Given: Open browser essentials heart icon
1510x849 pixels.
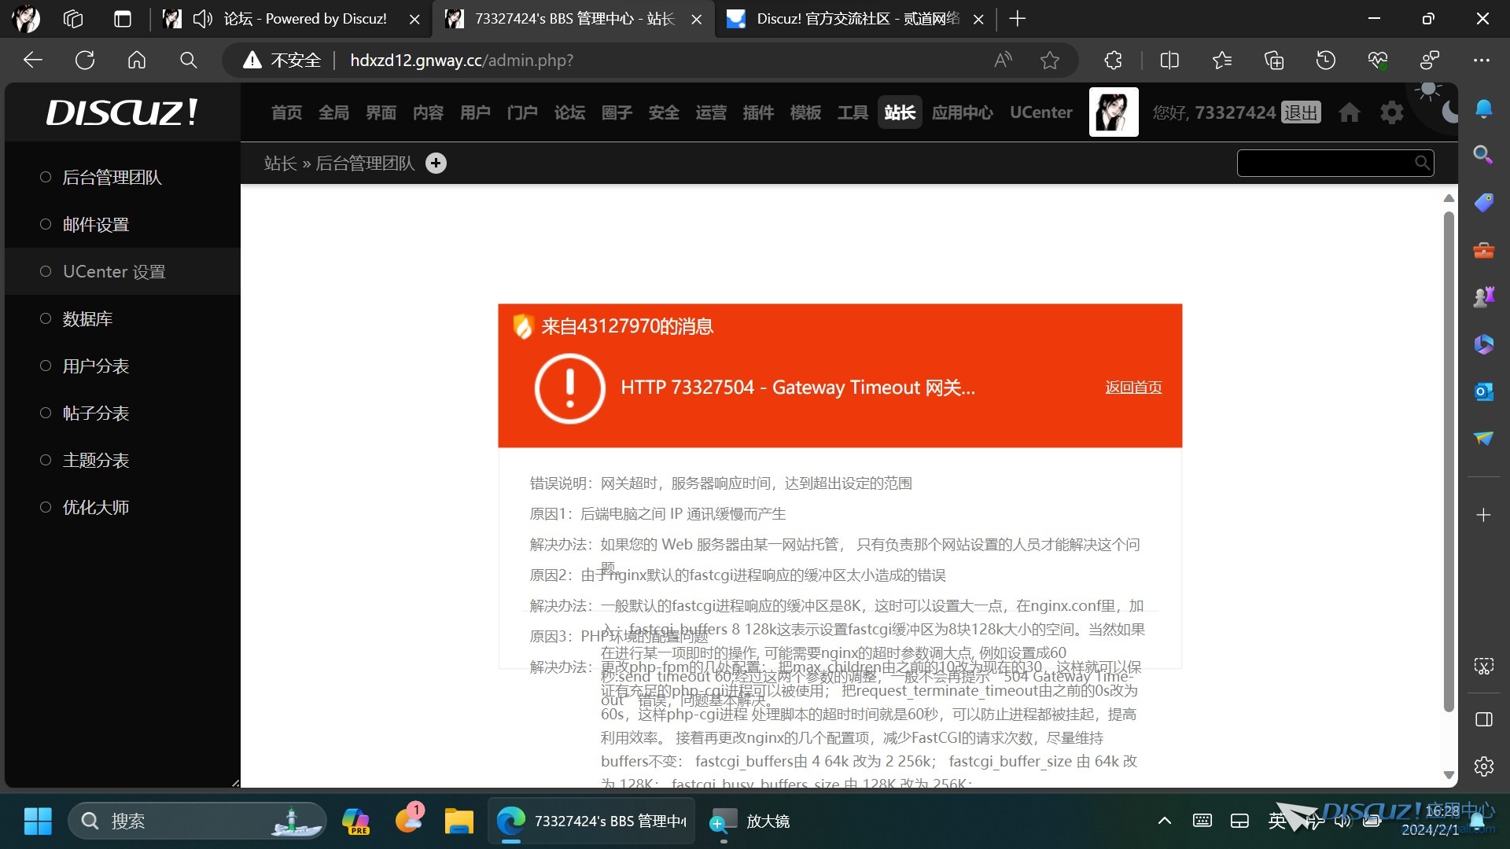Looking at the screenshot, I should click(1378, 61).
